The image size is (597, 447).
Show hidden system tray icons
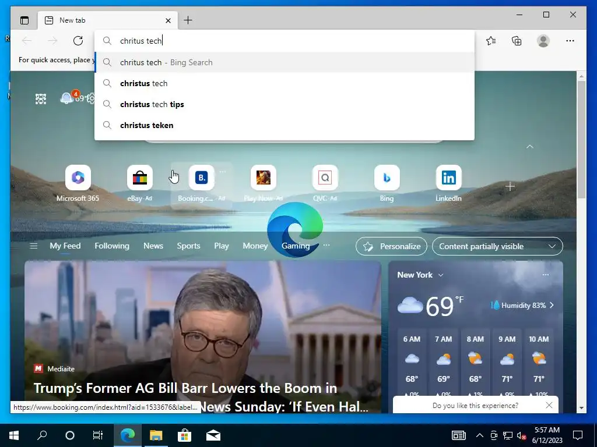click(480, 435)
